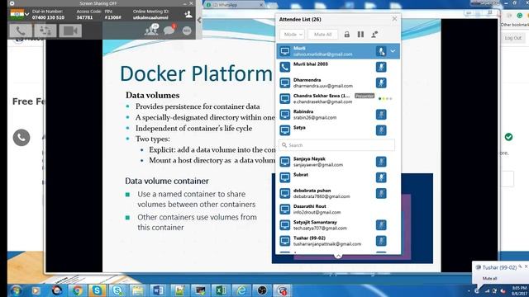Open the India flag country dropdown

point(20,14)
